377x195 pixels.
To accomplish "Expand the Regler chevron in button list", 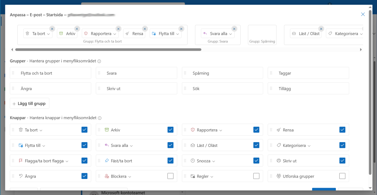I will (212, 177).
